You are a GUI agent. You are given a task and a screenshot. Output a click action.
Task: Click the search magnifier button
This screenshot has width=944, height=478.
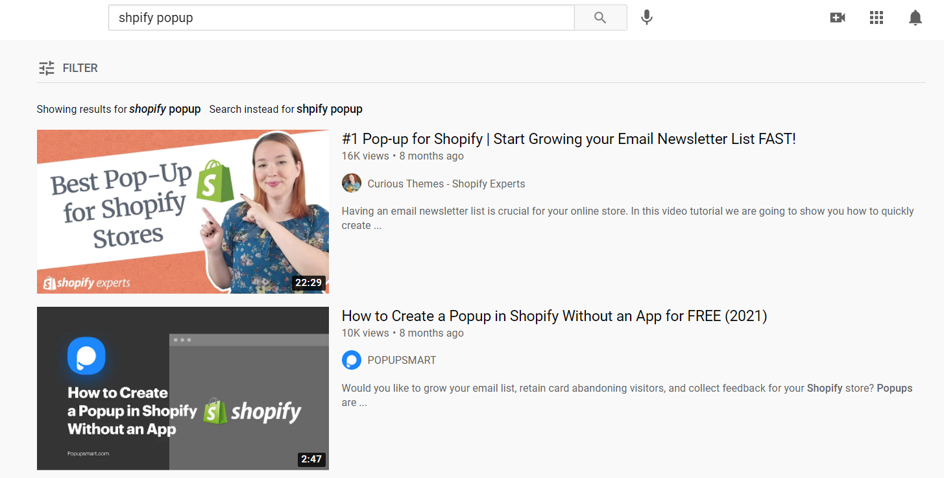[x=600, y=18]
